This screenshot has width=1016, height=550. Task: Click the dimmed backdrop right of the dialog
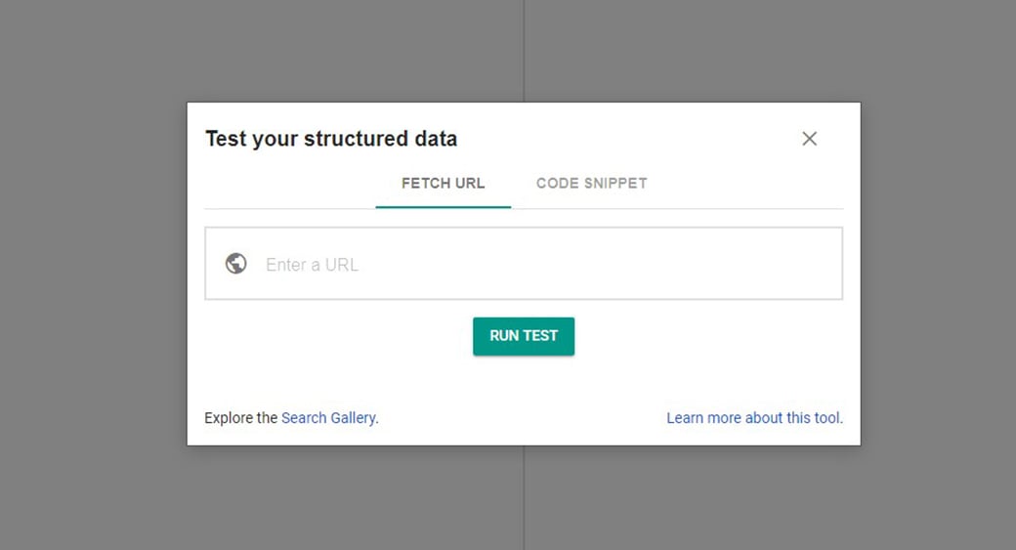pos(938,274)
